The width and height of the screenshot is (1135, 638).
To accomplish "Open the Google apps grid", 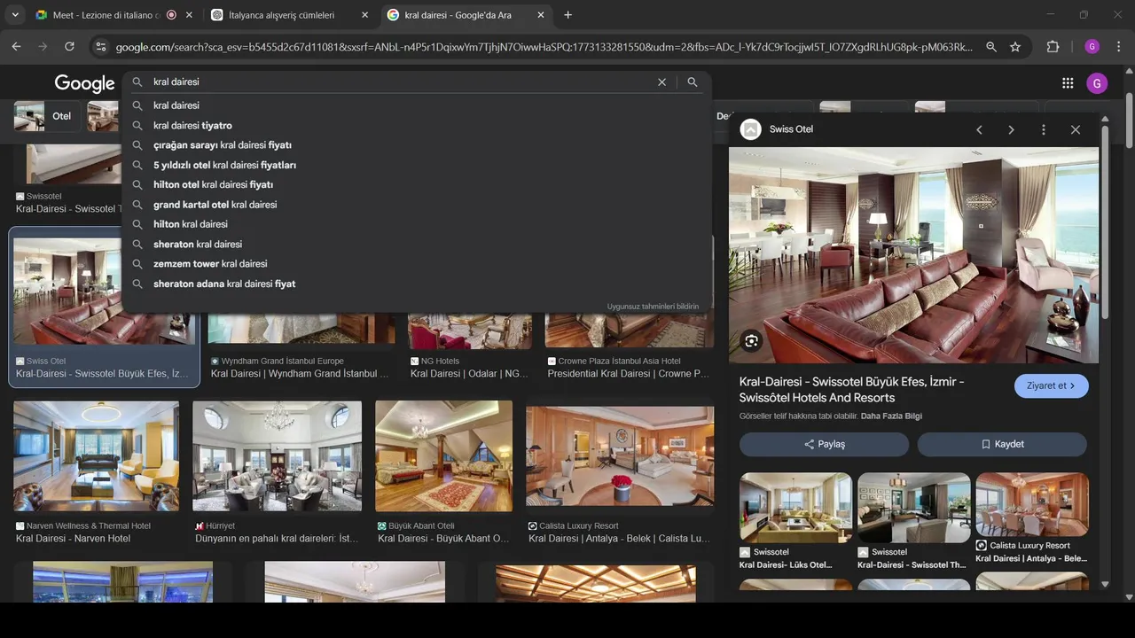I will coord(1068,83).
